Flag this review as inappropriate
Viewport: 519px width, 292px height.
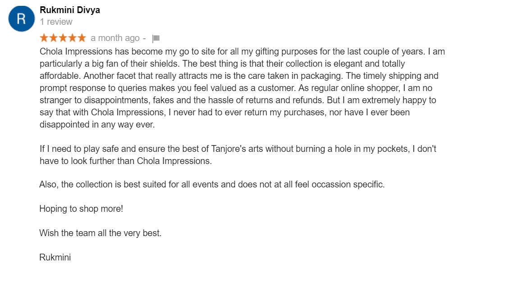coord(156,39)
